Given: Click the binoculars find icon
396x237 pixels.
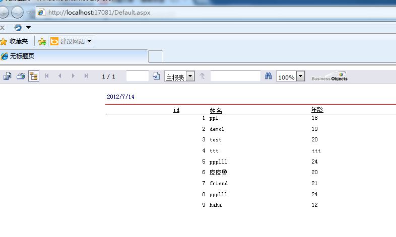Looking at the screenshot, I should [268, 76].
